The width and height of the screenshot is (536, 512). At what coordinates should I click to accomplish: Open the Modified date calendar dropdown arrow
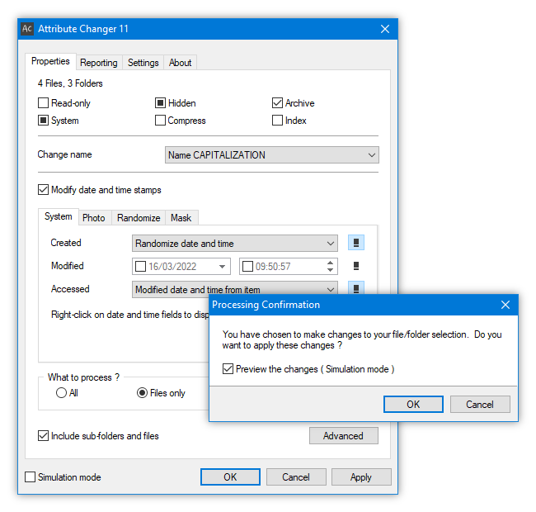click(x=222, y=267)
